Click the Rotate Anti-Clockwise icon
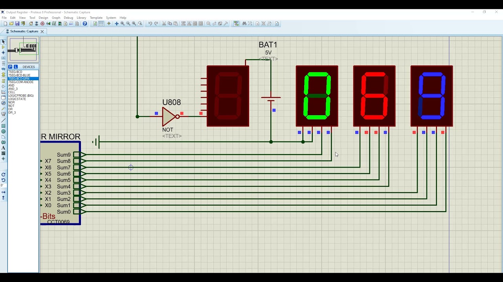This screenshot has width=503, height=282. 3,180
